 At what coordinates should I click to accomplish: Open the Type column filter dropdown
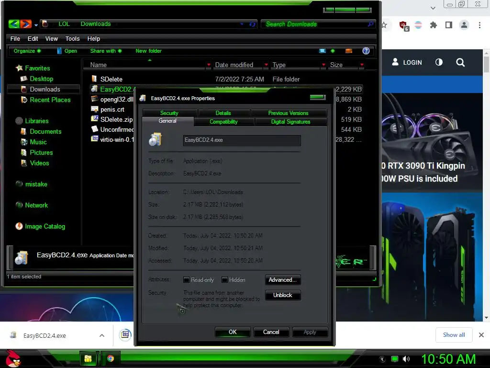tap(323, 65)
